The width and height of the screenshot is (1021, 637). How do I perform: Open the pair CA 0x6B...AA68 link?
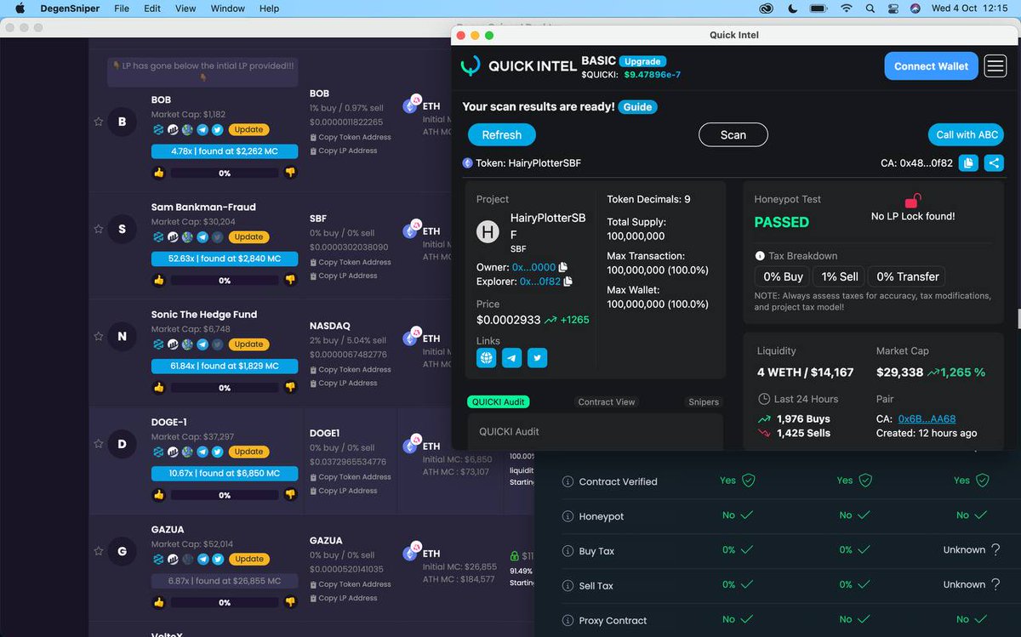coord(927,418)
